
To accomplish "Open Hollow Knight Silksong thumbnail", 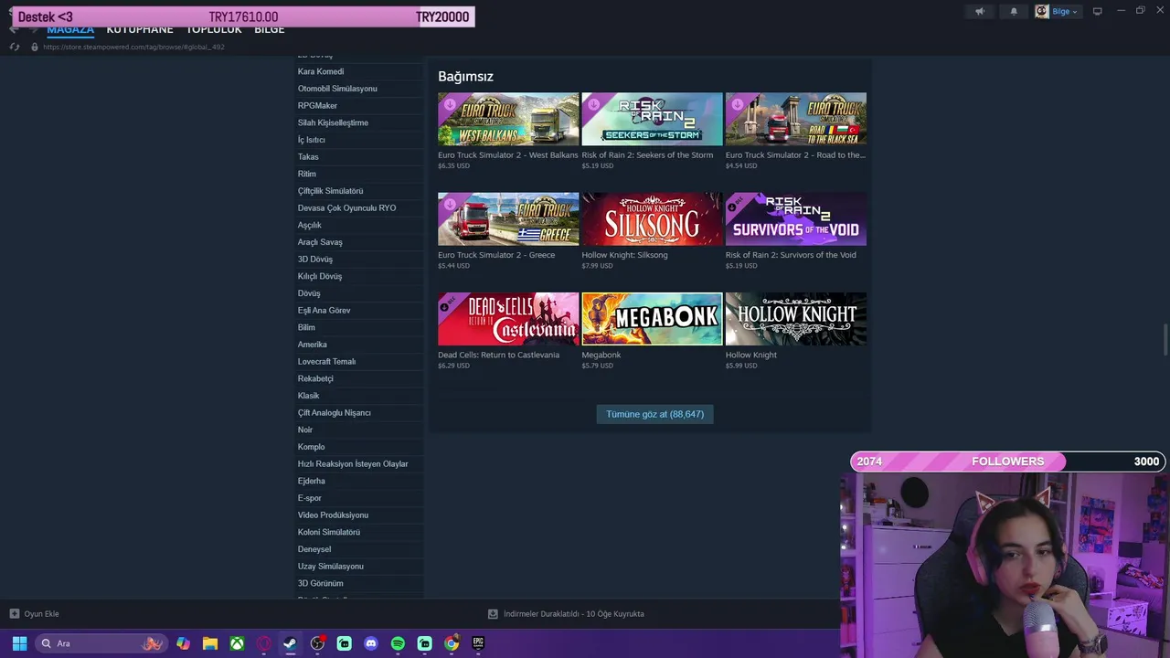I will [652, 218].
